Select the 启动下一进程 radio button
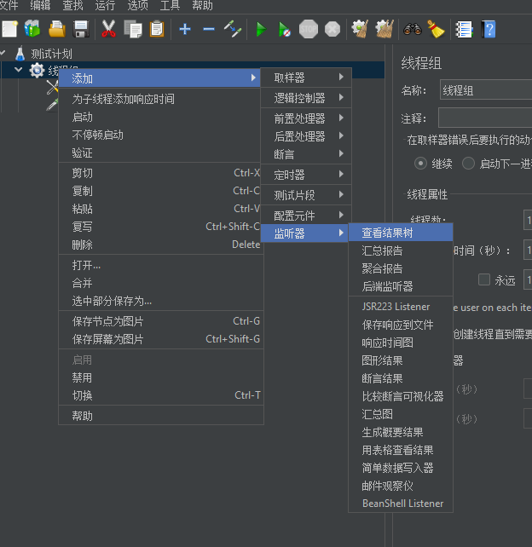Viewport: 532px width, 547px height. pos(468,164)
